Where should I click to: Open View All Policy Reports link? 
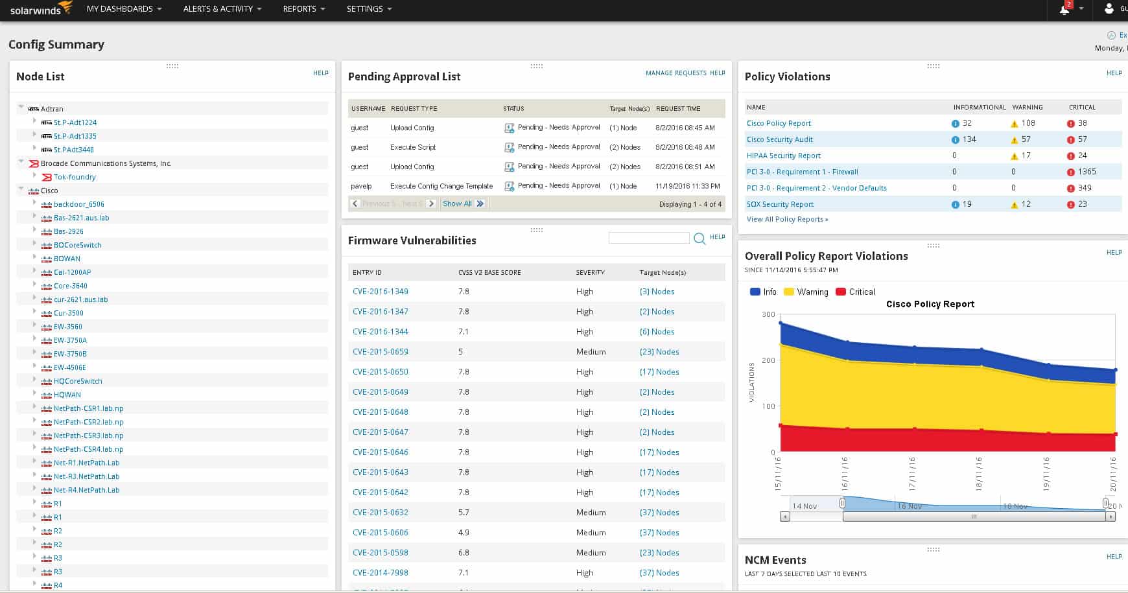[x=787, y=219]
